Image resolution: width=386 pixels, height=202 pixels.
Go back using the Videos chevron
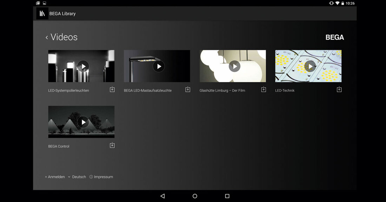[x=47, y=38]
